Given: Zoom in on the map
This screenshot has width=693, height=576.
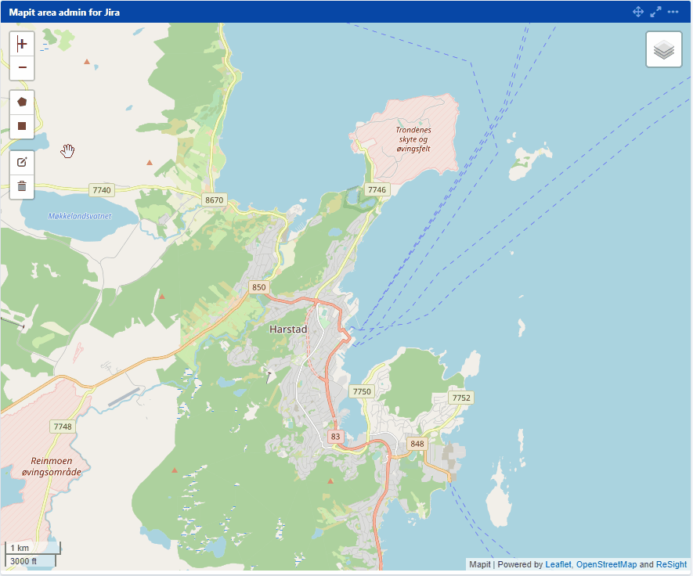Looking at the screenshot, I should coord(22,44).
